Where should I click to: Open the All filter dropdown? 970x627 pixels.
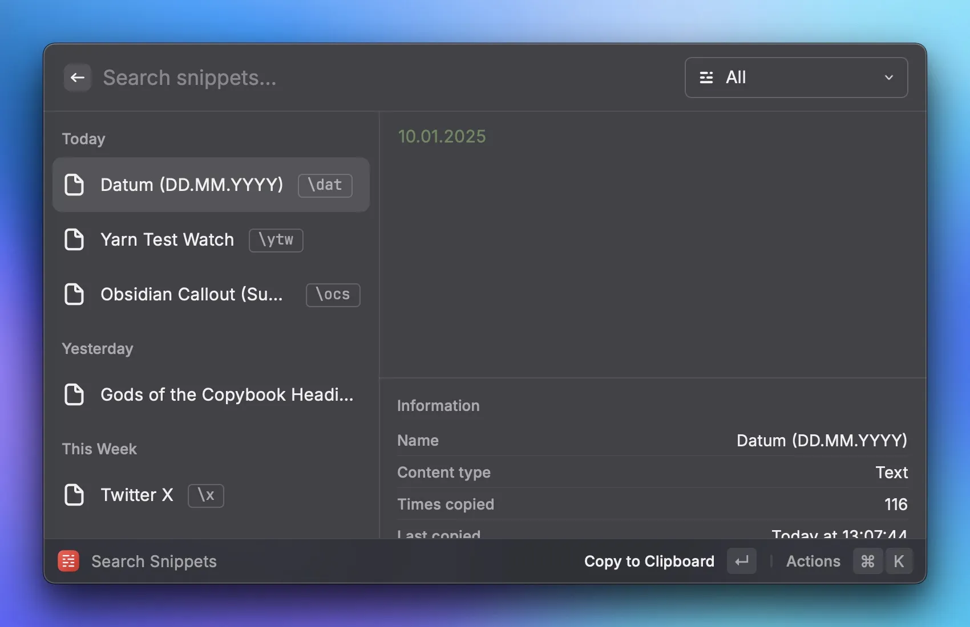tap(795, 78)
